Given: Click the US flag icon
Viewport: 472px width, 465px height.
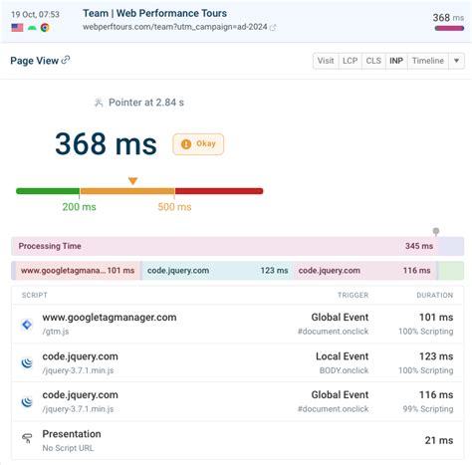Looking at the screenshot, I should click(17, 28).
